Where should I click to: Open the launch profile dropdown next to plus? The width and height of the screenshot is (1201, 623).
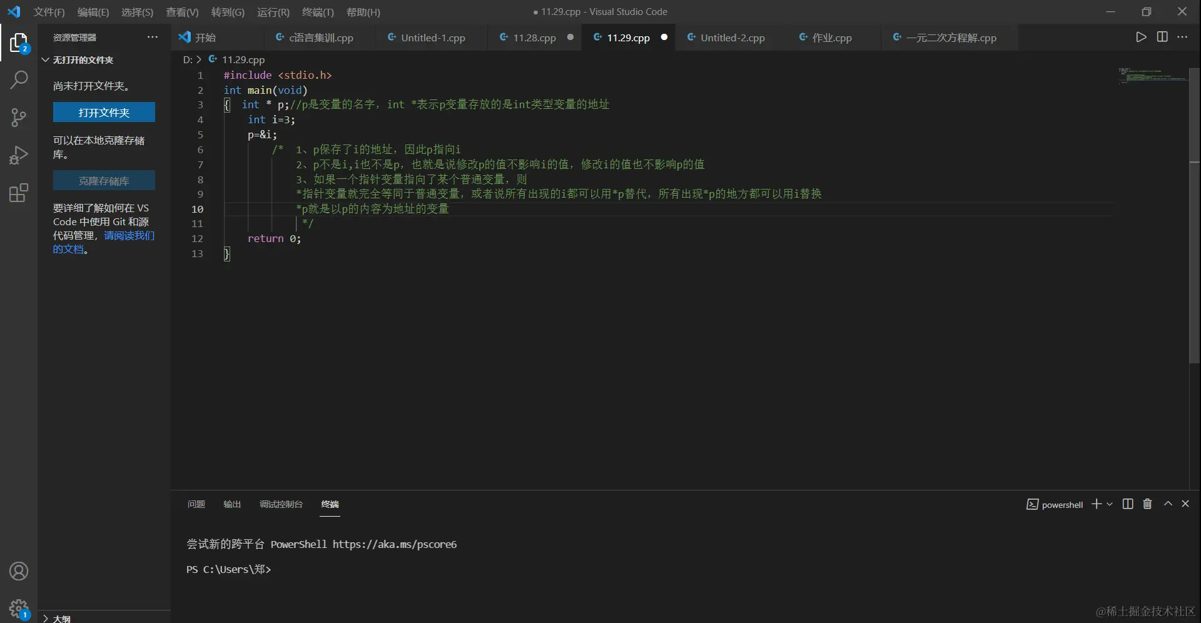click(x=1110, y=504)
